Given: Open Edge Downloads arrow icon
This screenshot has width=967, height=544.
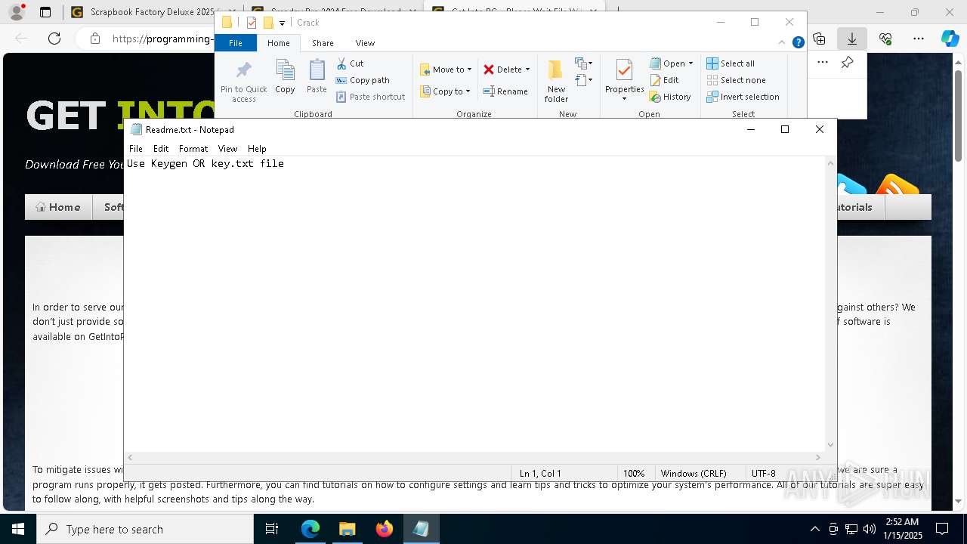Looking at the screenshot, I should [852, 39].
